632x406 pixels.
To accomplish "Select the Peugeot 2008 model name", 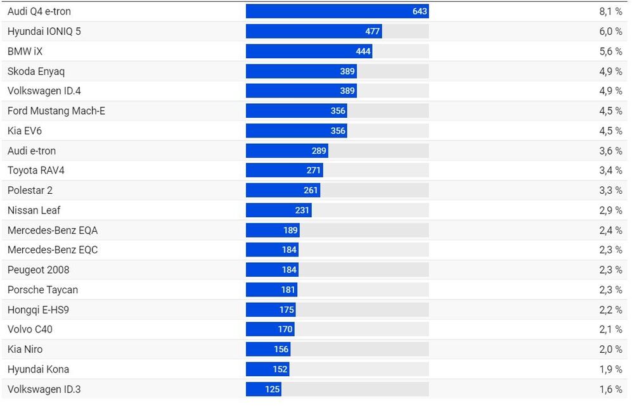I will point(39,270).
